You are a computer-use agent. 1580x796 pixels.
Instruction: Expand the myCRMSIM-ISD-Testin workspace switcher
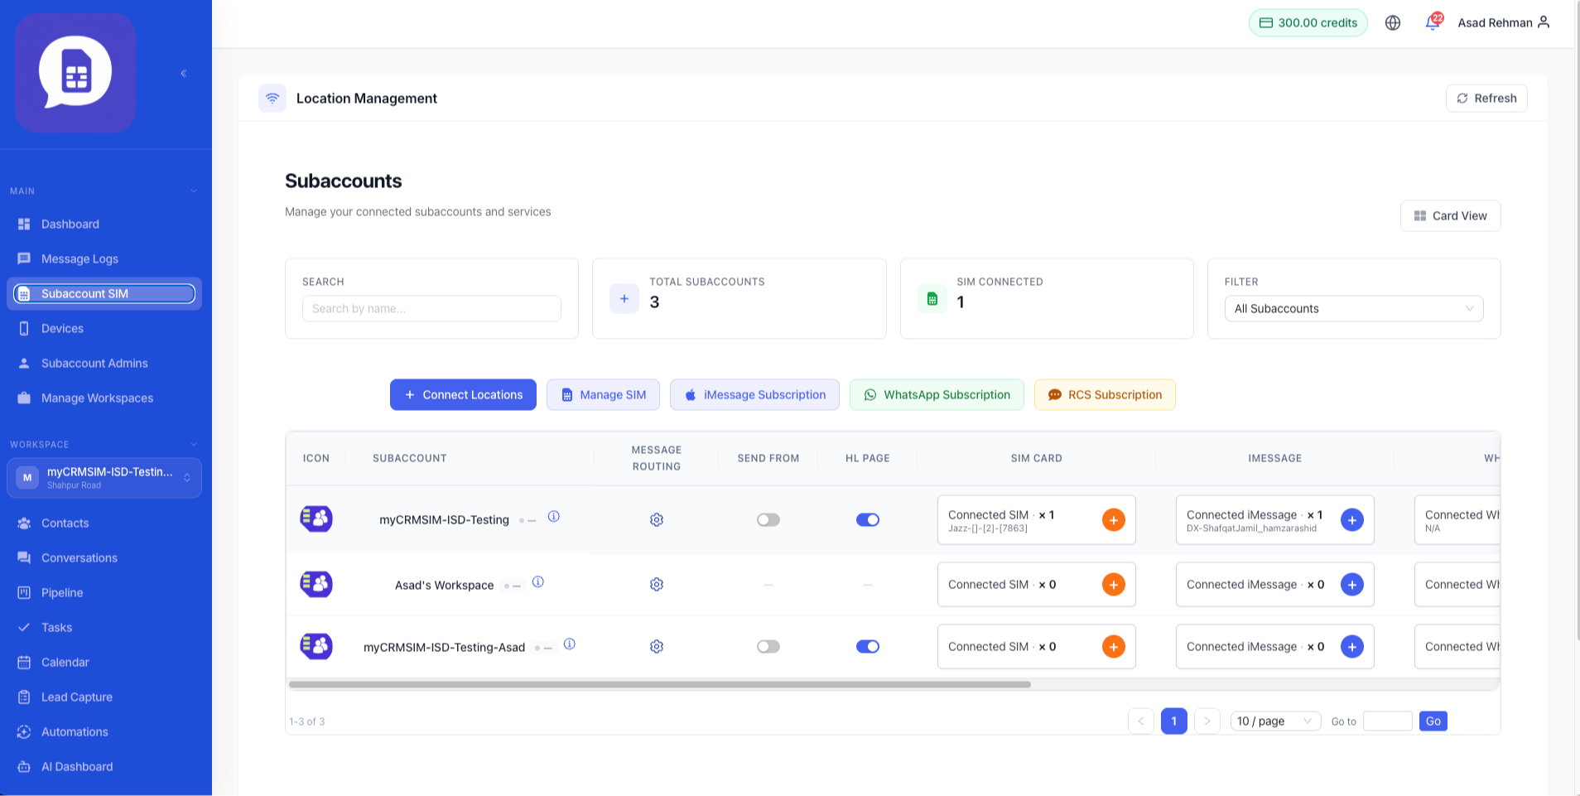click(x=104, y=478)
